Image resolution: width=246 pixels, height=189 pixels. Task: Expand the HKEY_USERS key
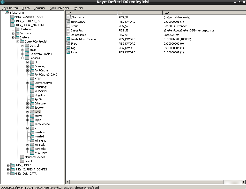tap(8, 165)
